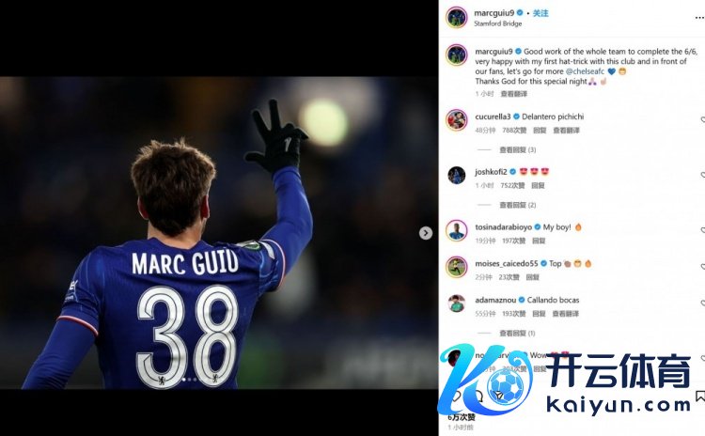
Task: Expand the 1 reply under adamaznou comment
Action: (x=517, y=333)
